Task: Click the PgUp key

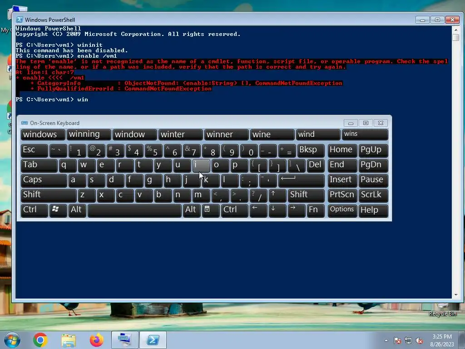Action: point(373,151)
